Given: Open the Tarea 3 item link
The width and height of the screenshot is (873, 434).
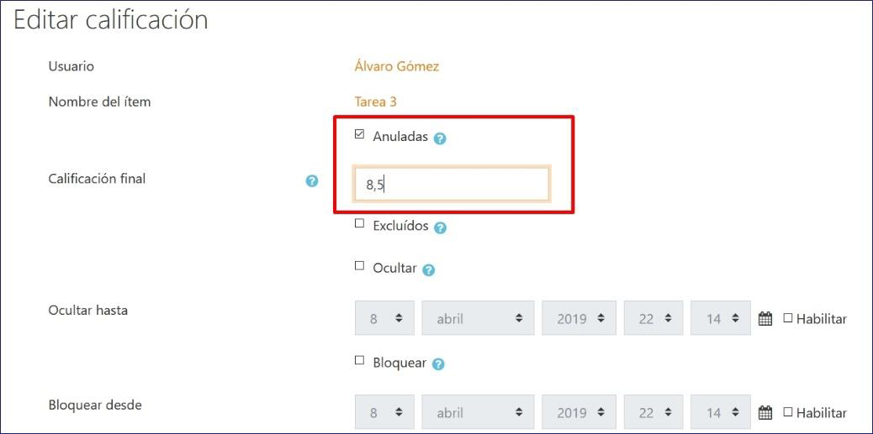Looking at the screenshot, I should 375,102.
